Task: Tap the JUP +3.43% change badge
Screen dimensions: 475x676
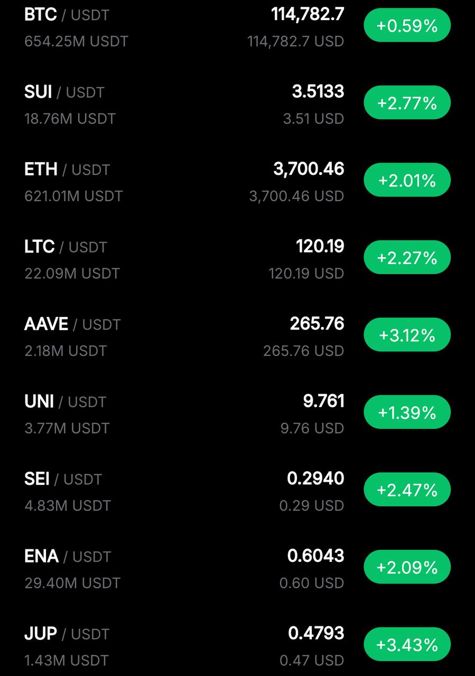Action: tap(407, 644)
